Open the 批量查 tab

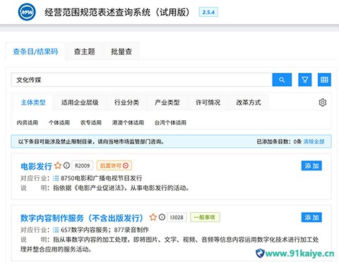coord(121,52)
